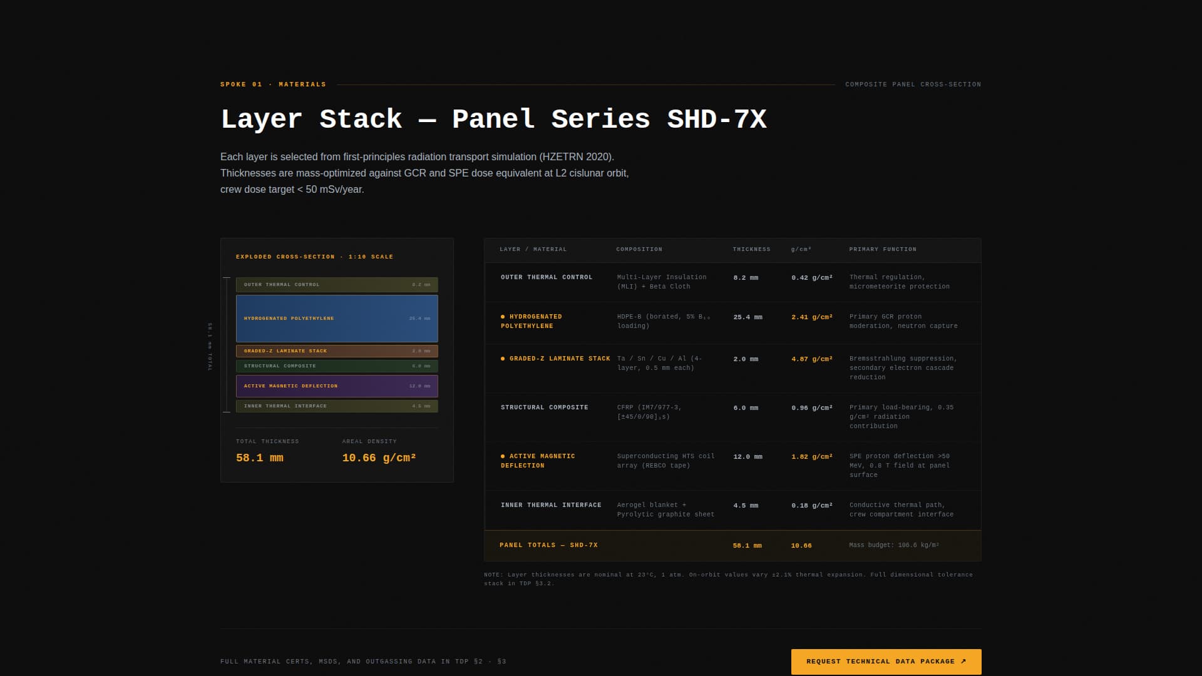Click the Inner Thermal Interface diagram bar
Screen dimensions: 1202x676
(337, 406)
